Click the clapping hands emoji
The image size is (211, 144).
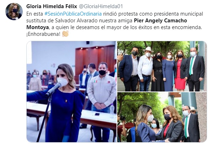click(65, 34)
